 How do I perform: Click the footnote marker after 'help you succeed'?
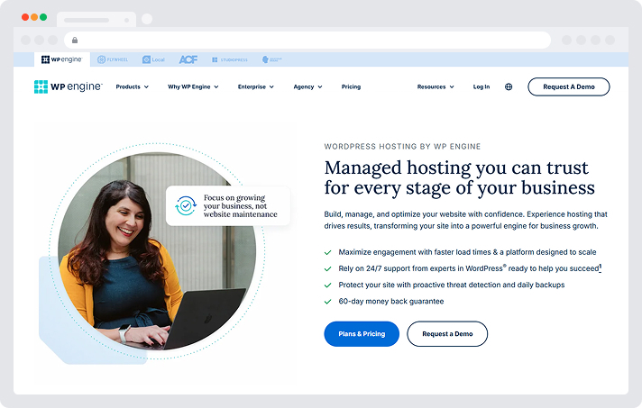[601, 267]
